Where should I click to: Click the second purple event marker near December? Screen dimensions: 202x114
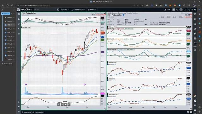(85, 85)
